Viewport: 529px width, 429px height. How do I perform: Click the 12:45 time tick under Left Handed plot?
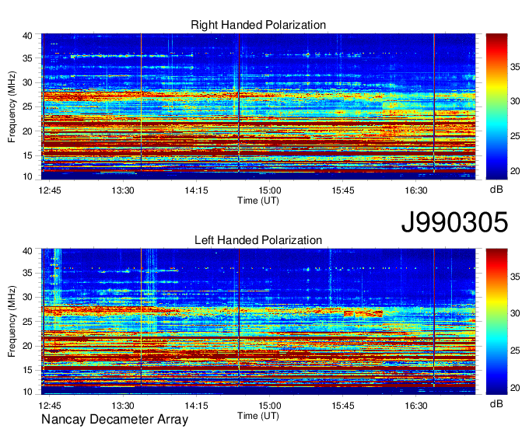click(50, 406)
